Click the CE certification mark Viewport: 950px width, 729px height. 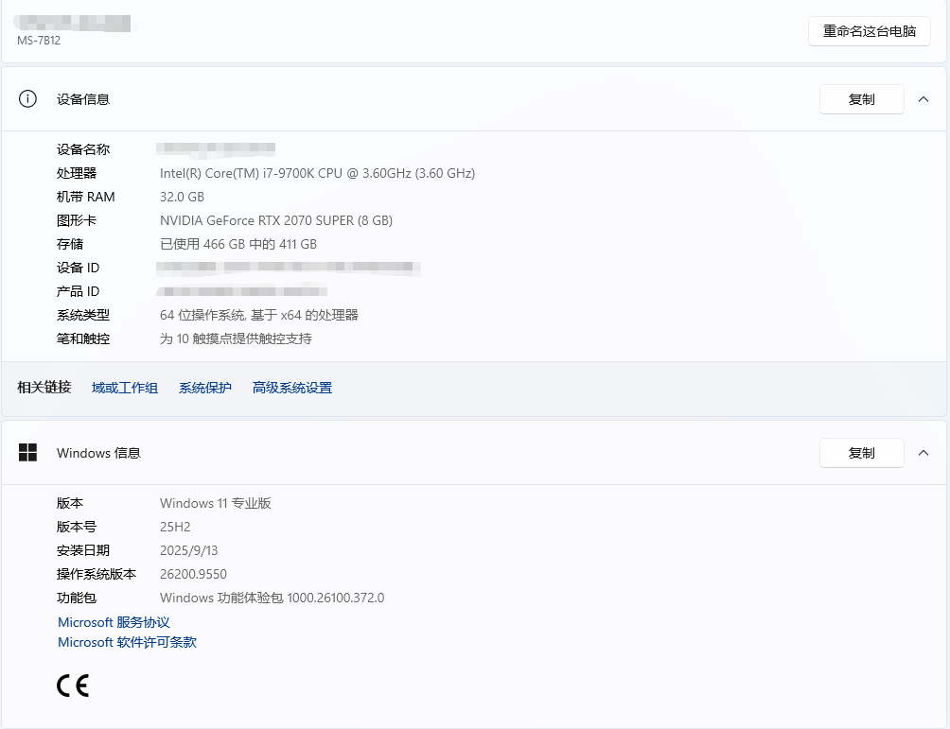(73, 686)
